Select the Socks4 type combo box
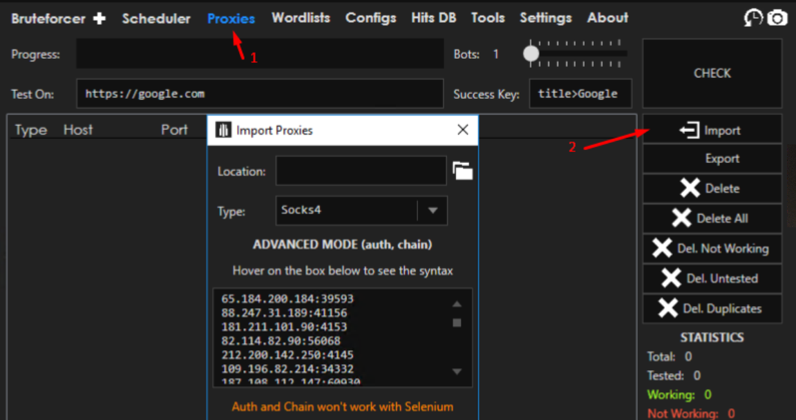 click(x=345, y=211)
